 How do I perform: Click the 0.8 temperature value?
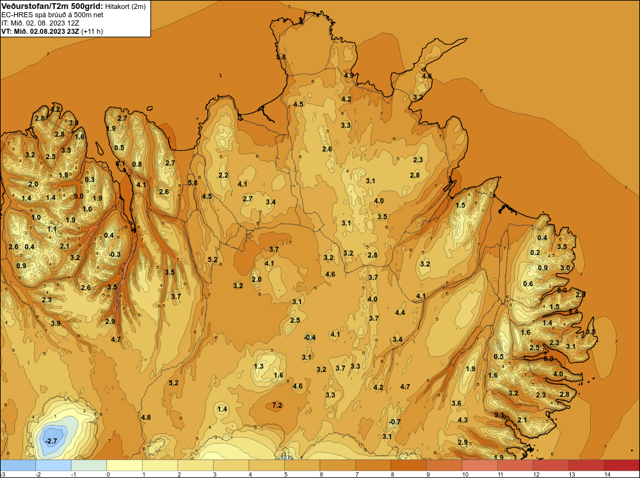(x=137, y=164)
